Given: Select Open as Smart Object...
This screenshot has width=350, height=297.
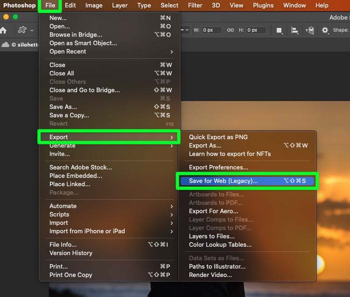Looking at the screenshot, I should point(109,43).
